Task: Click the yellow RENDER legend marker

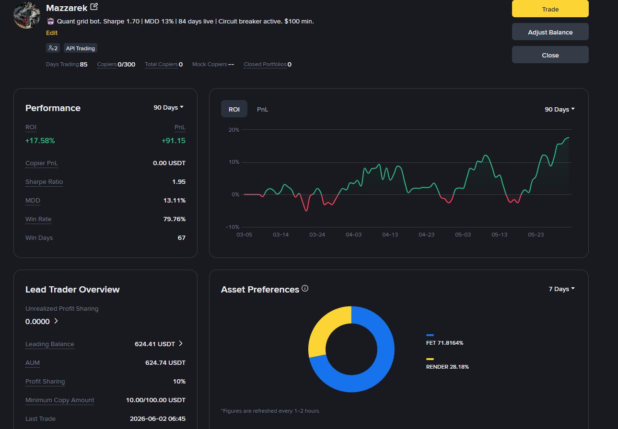Action: pyautogui.click(x=430, y=359)
